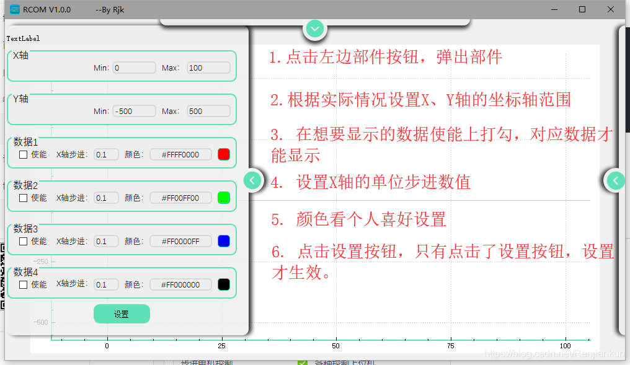This screenshot has height=365, width=630.
Task: Collapse the left settings panel with chevron
Action: pos(252,180)
